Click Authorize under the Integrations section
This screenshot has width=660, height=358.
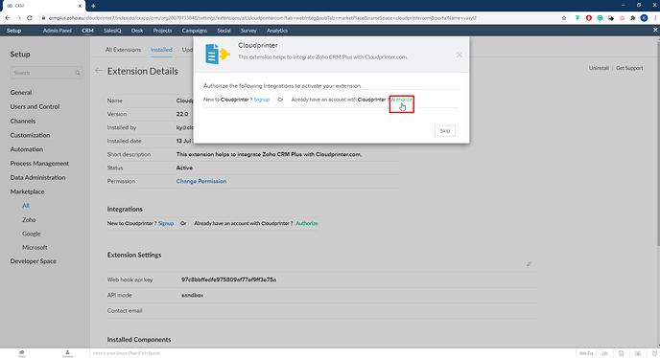(307, 224)
